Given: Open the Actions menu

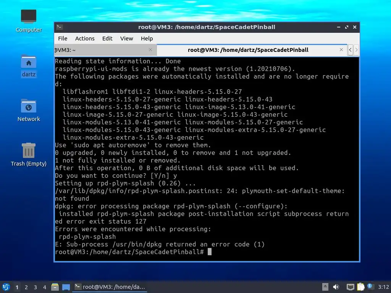Looking at the screenshot, I should [x=85, y=39].
